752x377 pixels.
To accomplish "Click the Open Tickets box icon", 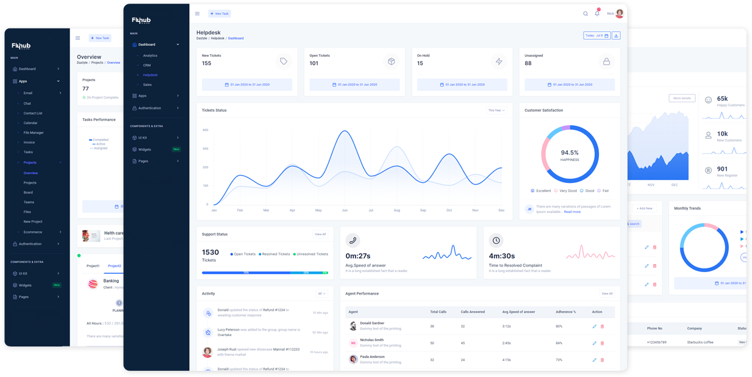I will click(391, 61).
